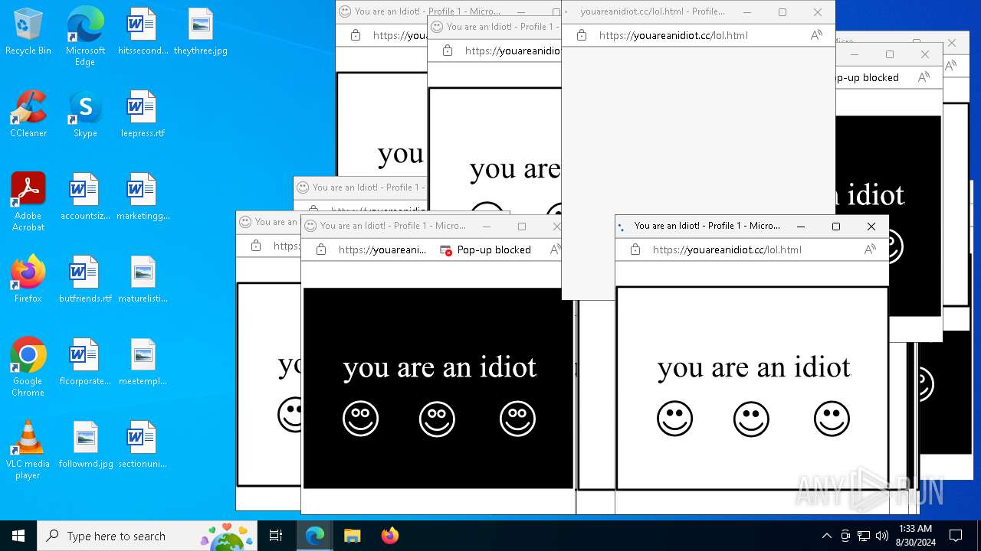The height and width of the screenshot is (551, 981).
Task: Select the sectionuni Word document
Action: 143,445
